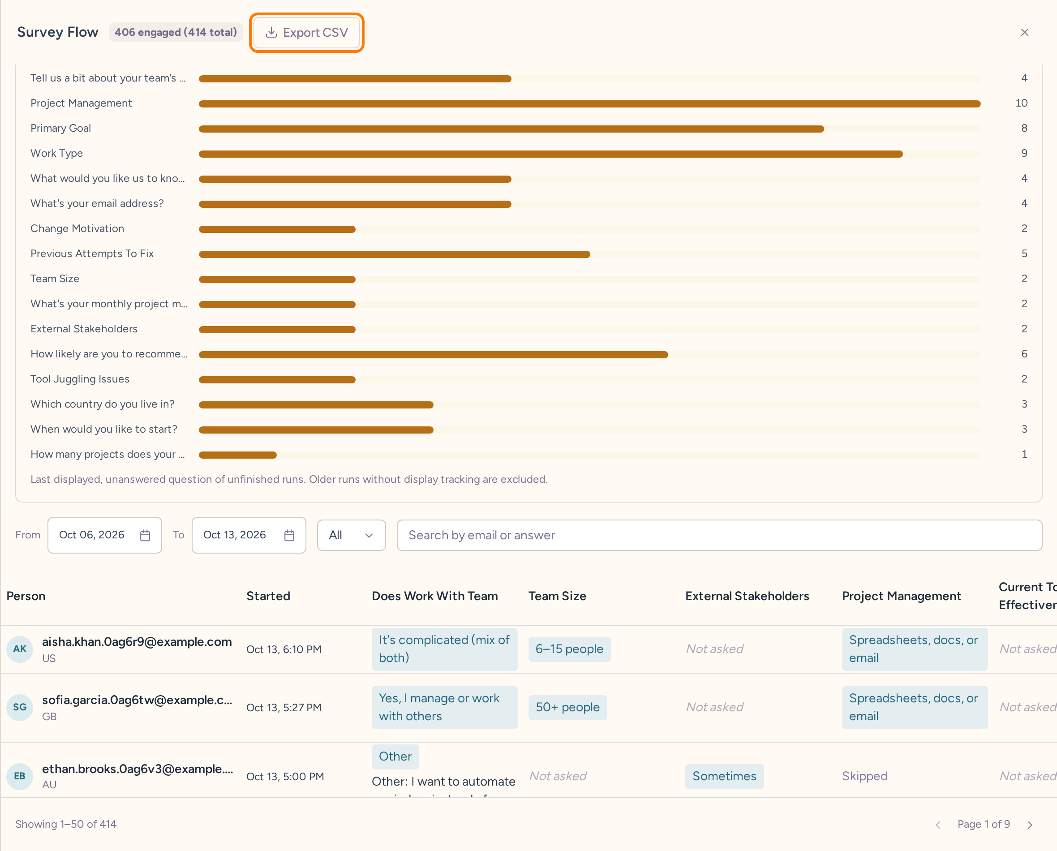The width and height of the screenshot is (1057, 851).
Task: Click the previous page arrow
Action: point(937,825)
